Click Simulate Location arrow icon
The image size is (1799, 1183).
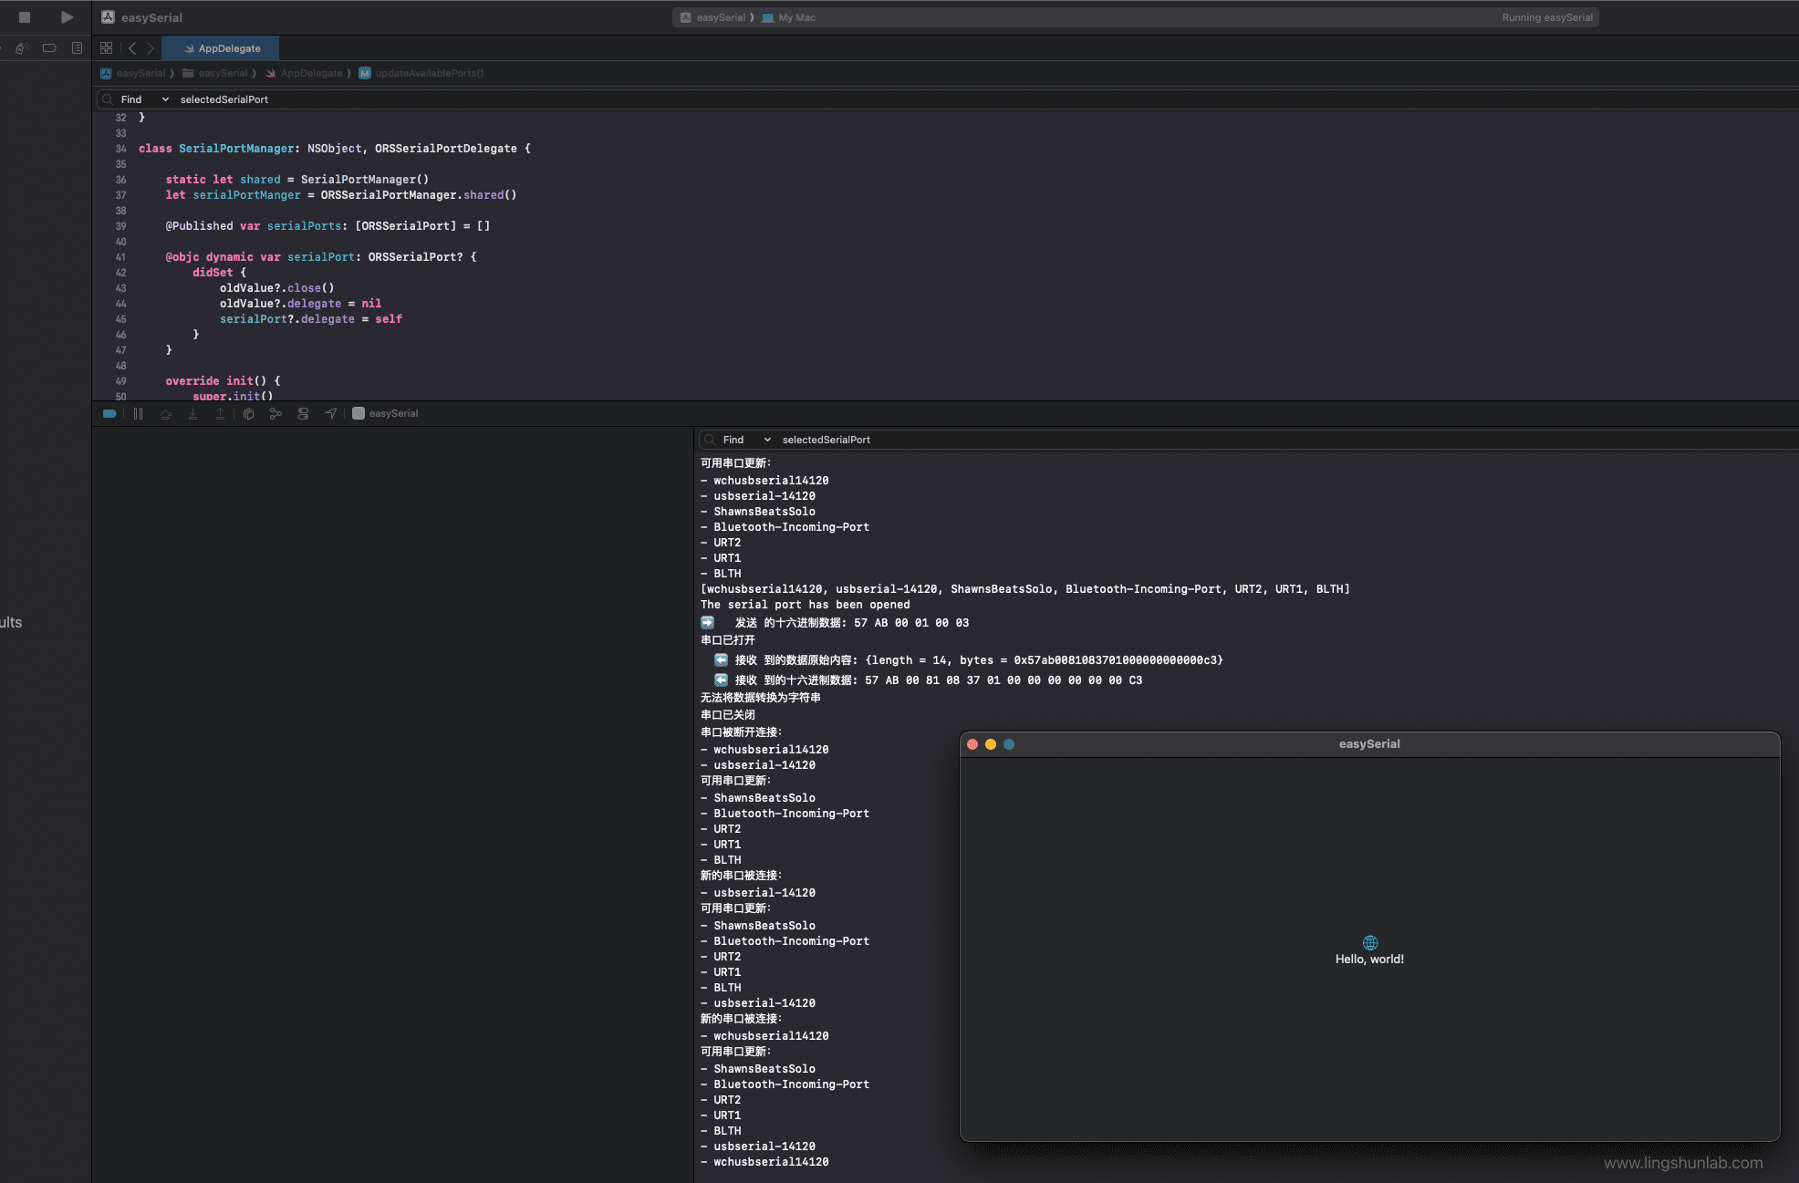coord(330,413)
